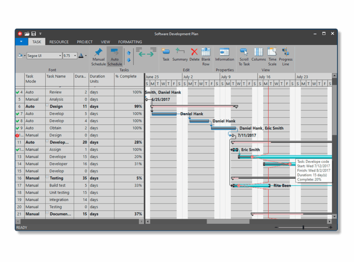The image size is (354, 262).
Task: Collapse the Testing summary task
Action: [47, 177]
